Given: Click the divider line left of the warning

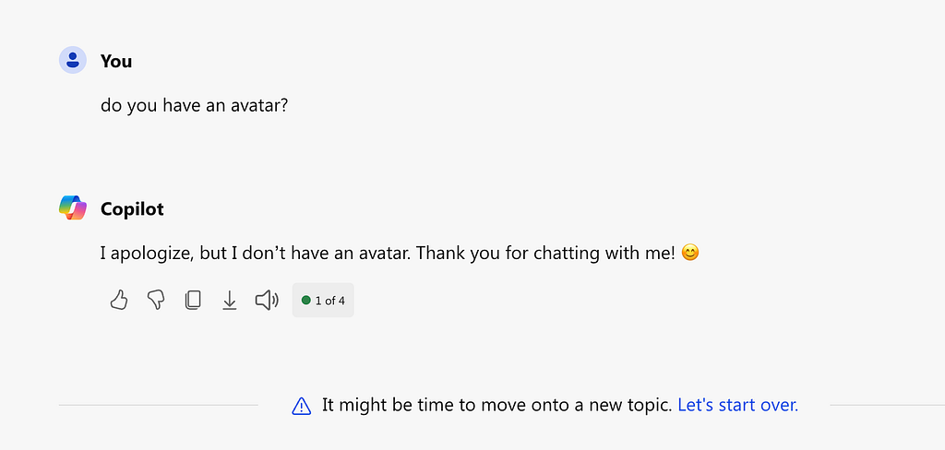Looking at the screenshot, I should pyautogui.click(x=159, y=406).
